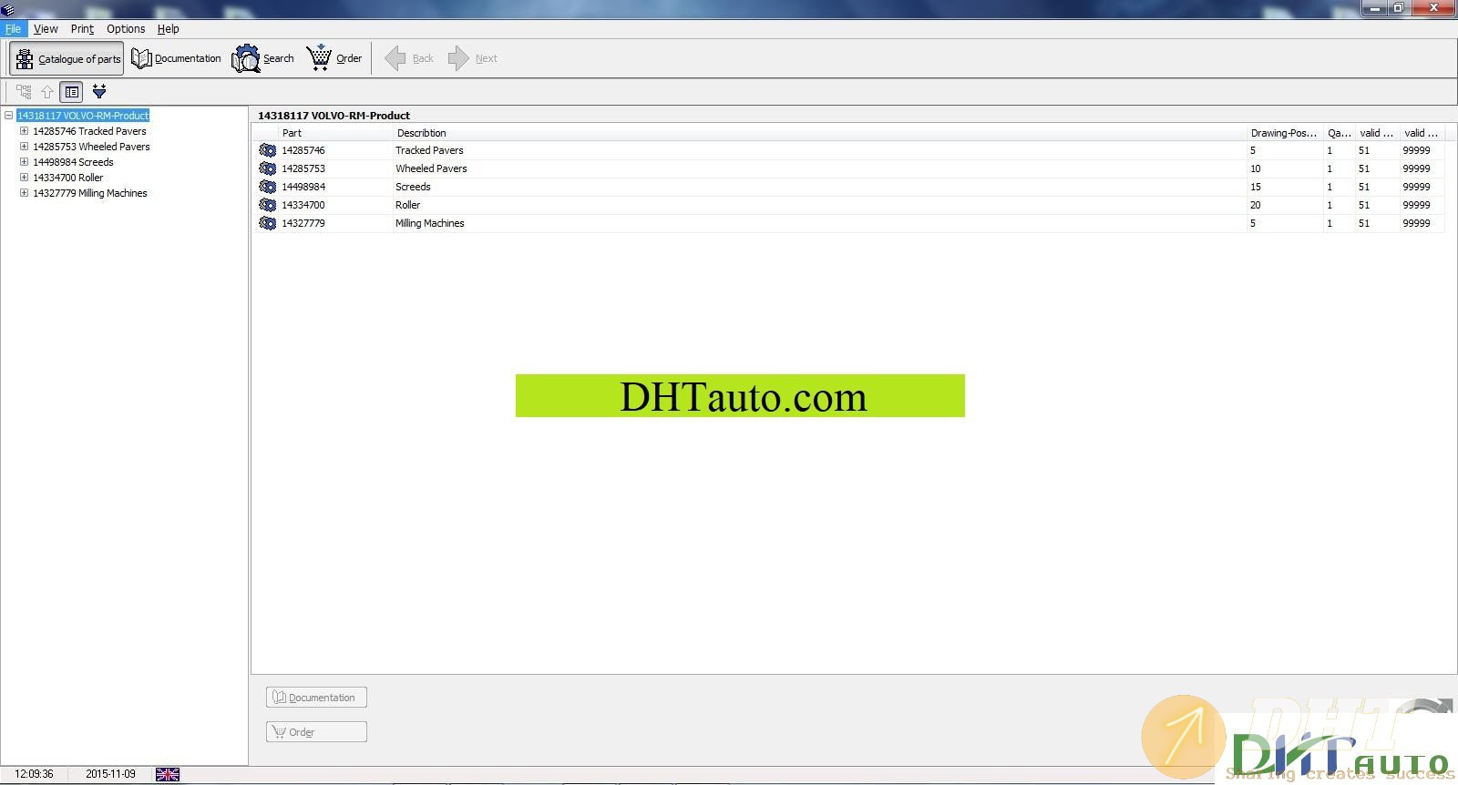This screenshot has height=785, width=1458.
Task: Open the Options menu
Action: [126, 29]
